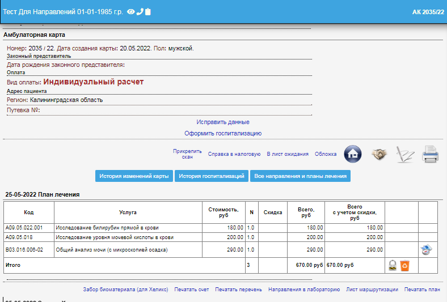447x302 pixels.
Task: Click the Прикрепить скан link
Action: (x=187, y=154)
